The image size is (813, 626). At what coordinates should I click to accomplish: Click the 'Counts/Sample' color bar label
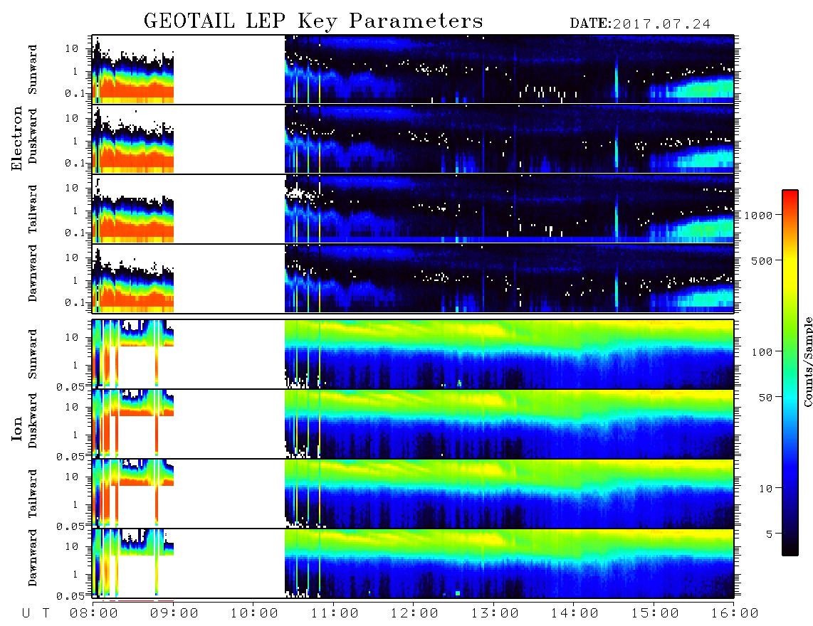807,361
